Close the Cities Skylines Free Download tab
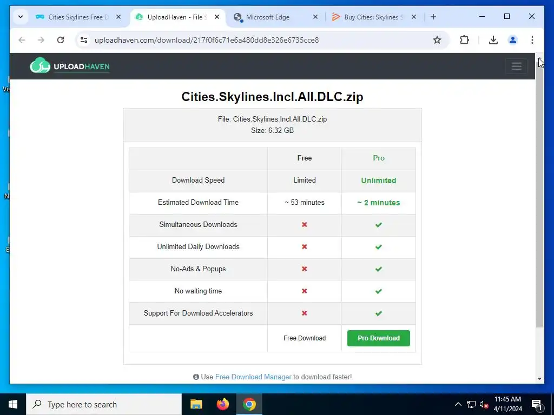This screenshot has height=415, width=554. coord(118,17)
